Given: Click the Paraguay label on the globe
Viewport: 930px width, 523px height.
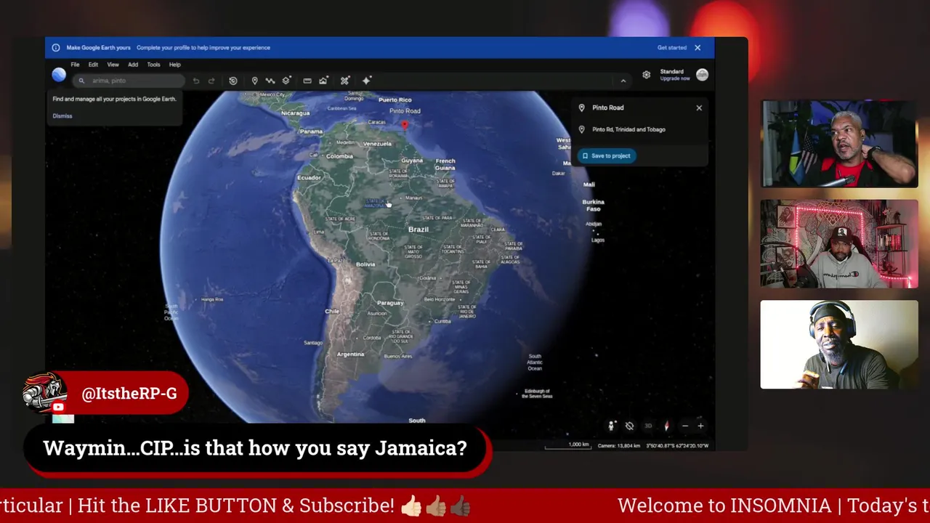Looking at the screenshot, I should pos(390,303).
